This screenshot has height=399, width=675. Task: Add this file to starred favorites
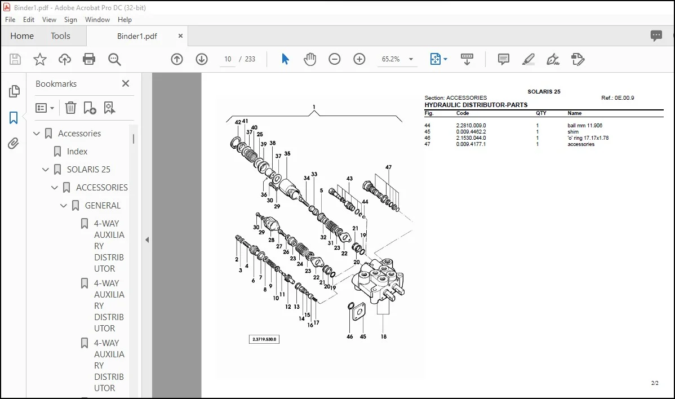pos(39,59)
